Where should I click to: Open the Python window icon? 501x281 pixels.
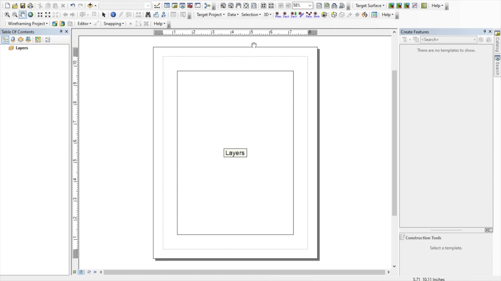click(198, 5)
